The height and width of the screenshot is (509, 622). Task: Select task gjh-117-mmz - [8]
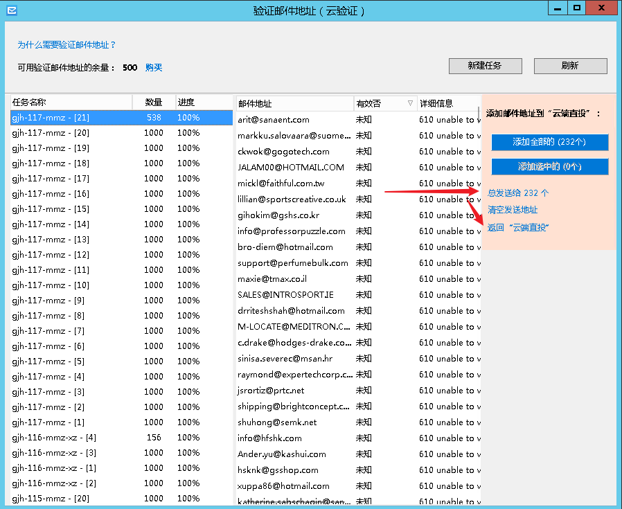pyautogui.click(x=121, y=316)
